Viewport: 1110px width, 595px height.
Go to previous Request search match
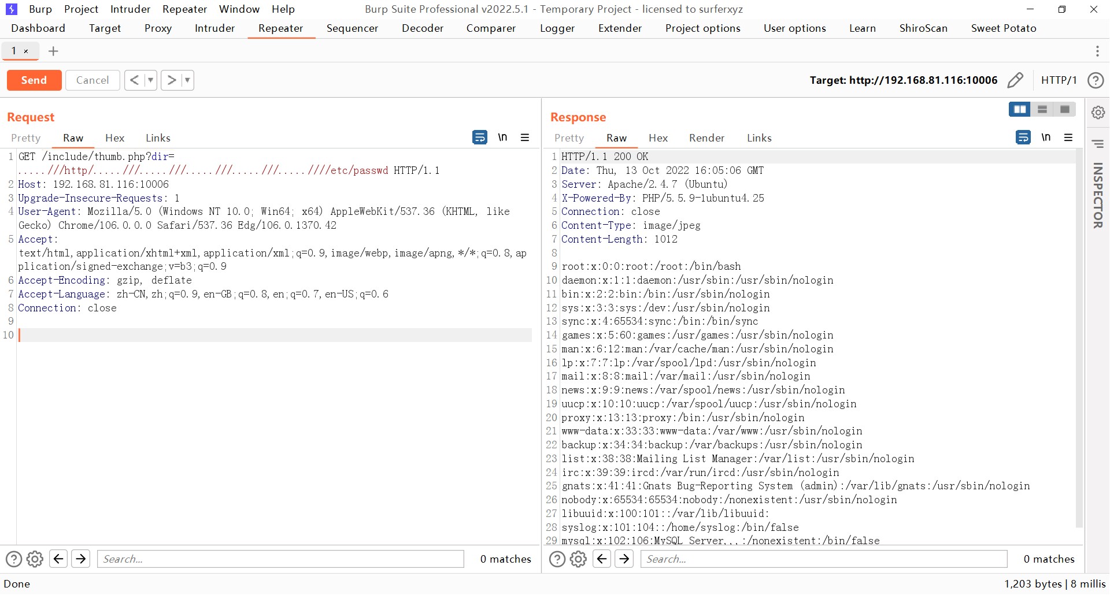click(58, 559)
